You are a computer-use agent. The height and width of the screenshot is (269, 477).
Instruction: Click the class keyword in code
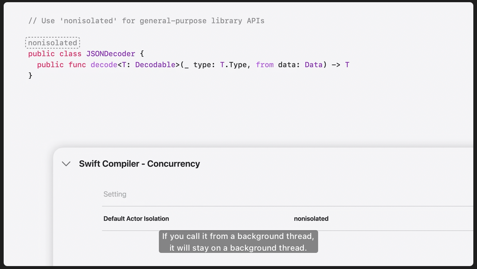point(70,54)
